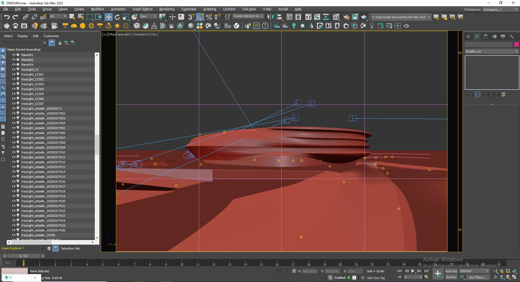The height and width of the screenshot is (282, 520).
Task: Open the Hierarchy command panel tab
Action: click(486, 37)
